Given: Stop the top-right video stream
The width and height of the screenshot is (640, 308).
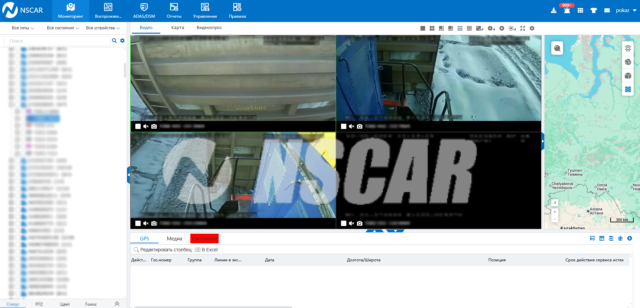Looking at the screenshot, I should 344,126.
